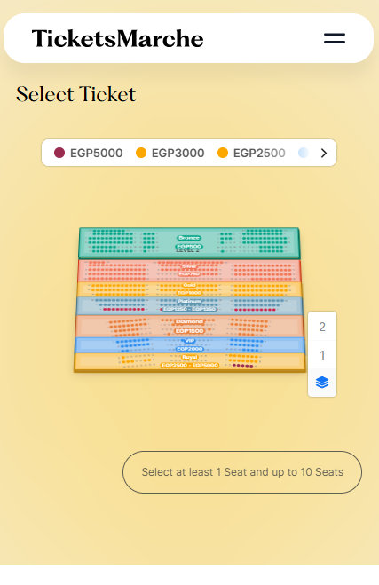Open the TicketsMarche home logo

click(117, 39)
